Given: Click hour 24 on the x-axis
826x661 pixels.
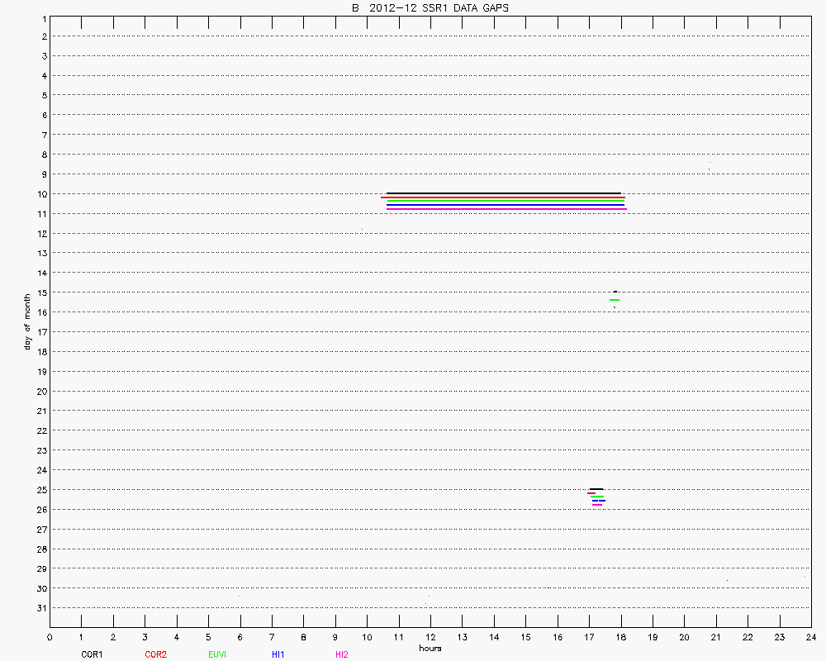Looking at the screenshot, I should pos(811,637).
